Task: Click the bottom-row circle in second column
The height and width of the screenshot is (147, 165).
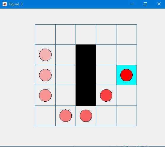Action: tap(66, 116)
